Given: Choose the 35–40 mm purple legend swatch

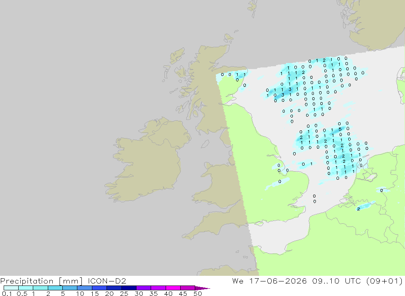Looking at the screenshot, I should 158,288.
